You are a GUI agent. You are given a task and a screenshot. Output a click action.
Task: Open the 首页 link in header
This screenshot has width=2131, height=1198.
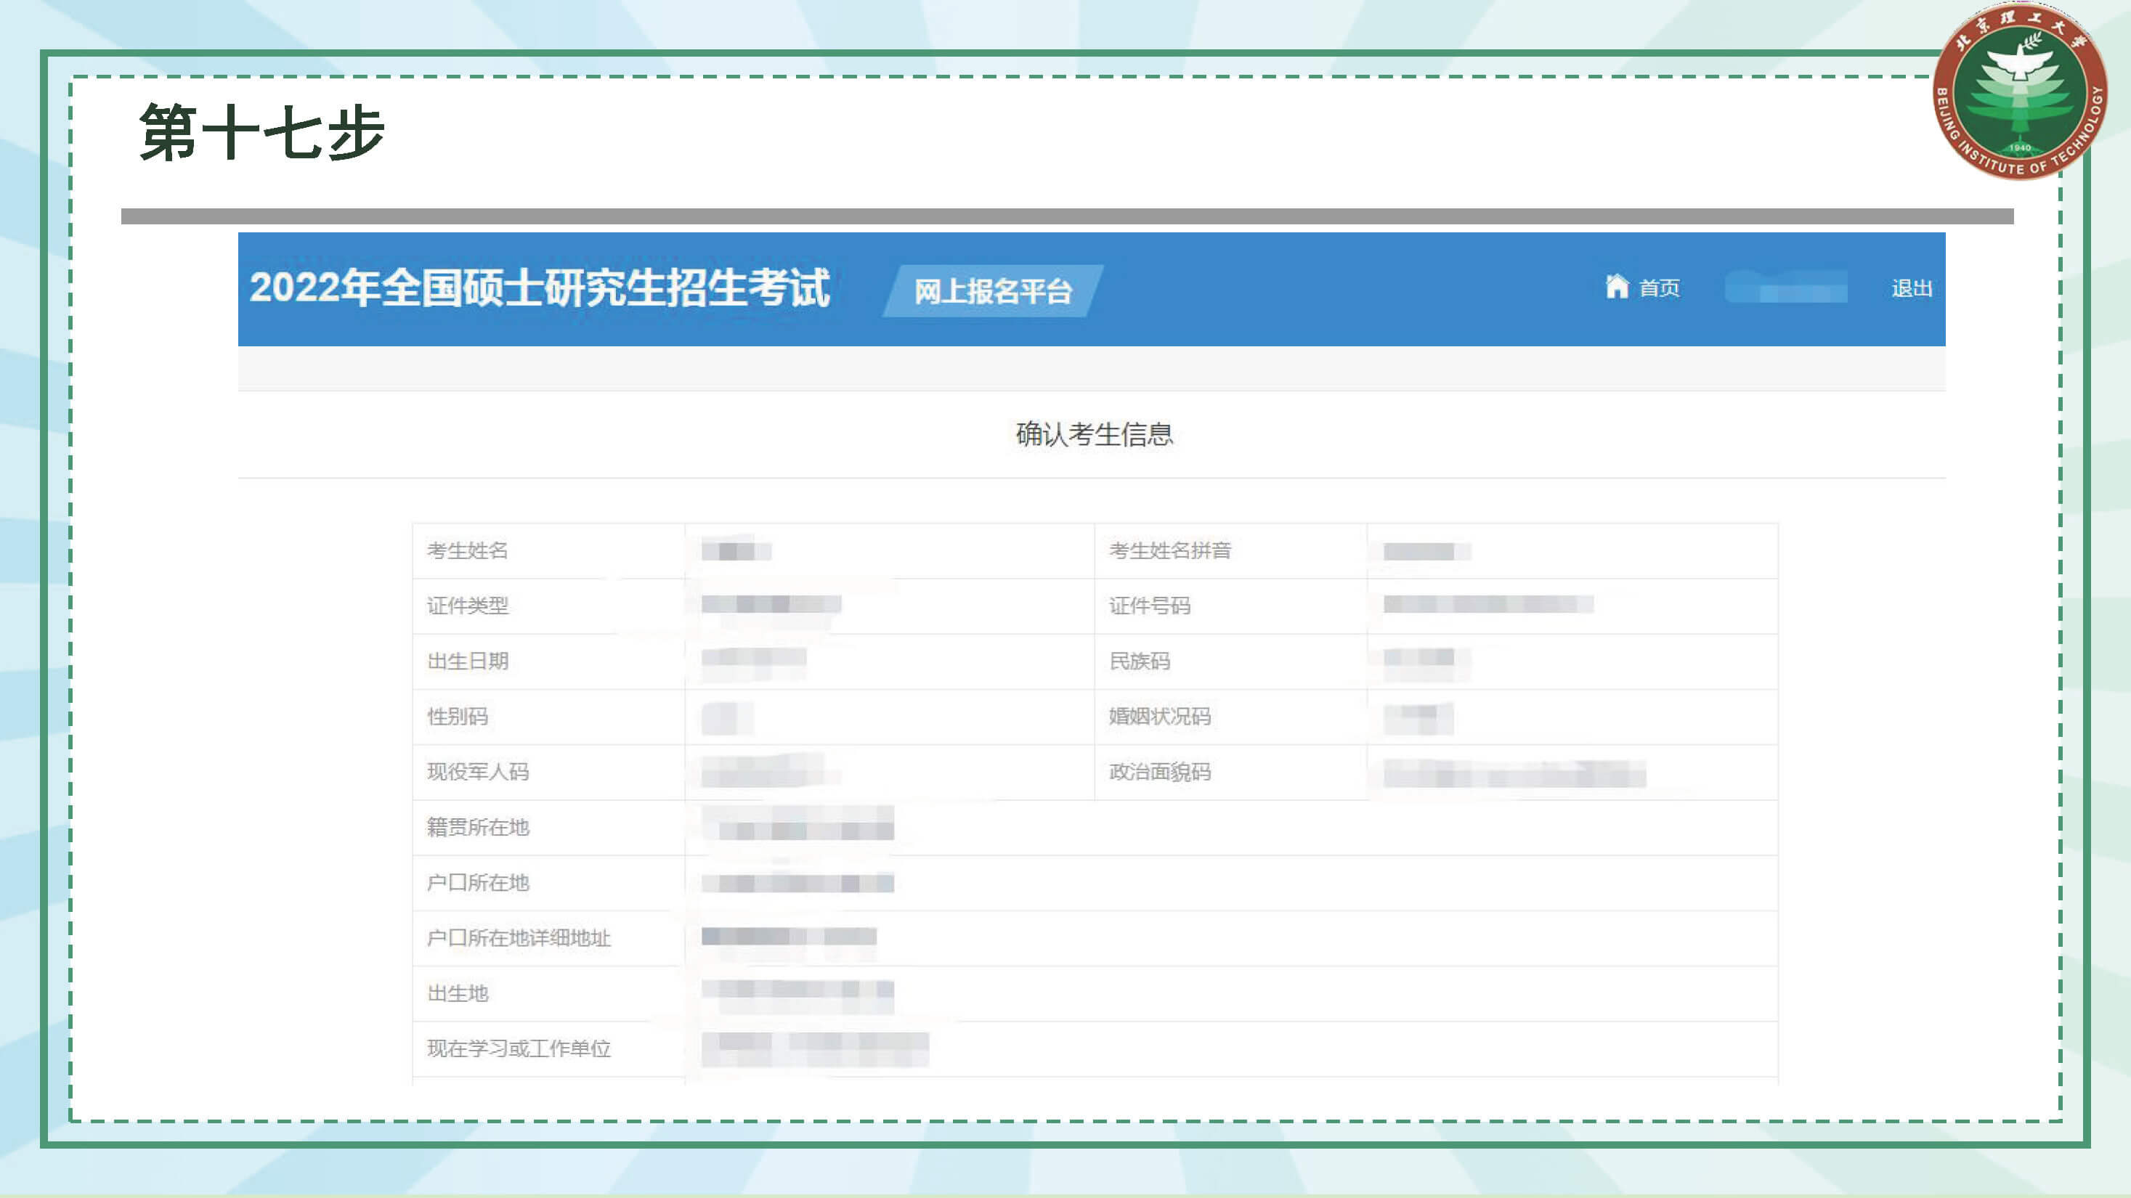tap(1659, 288)
